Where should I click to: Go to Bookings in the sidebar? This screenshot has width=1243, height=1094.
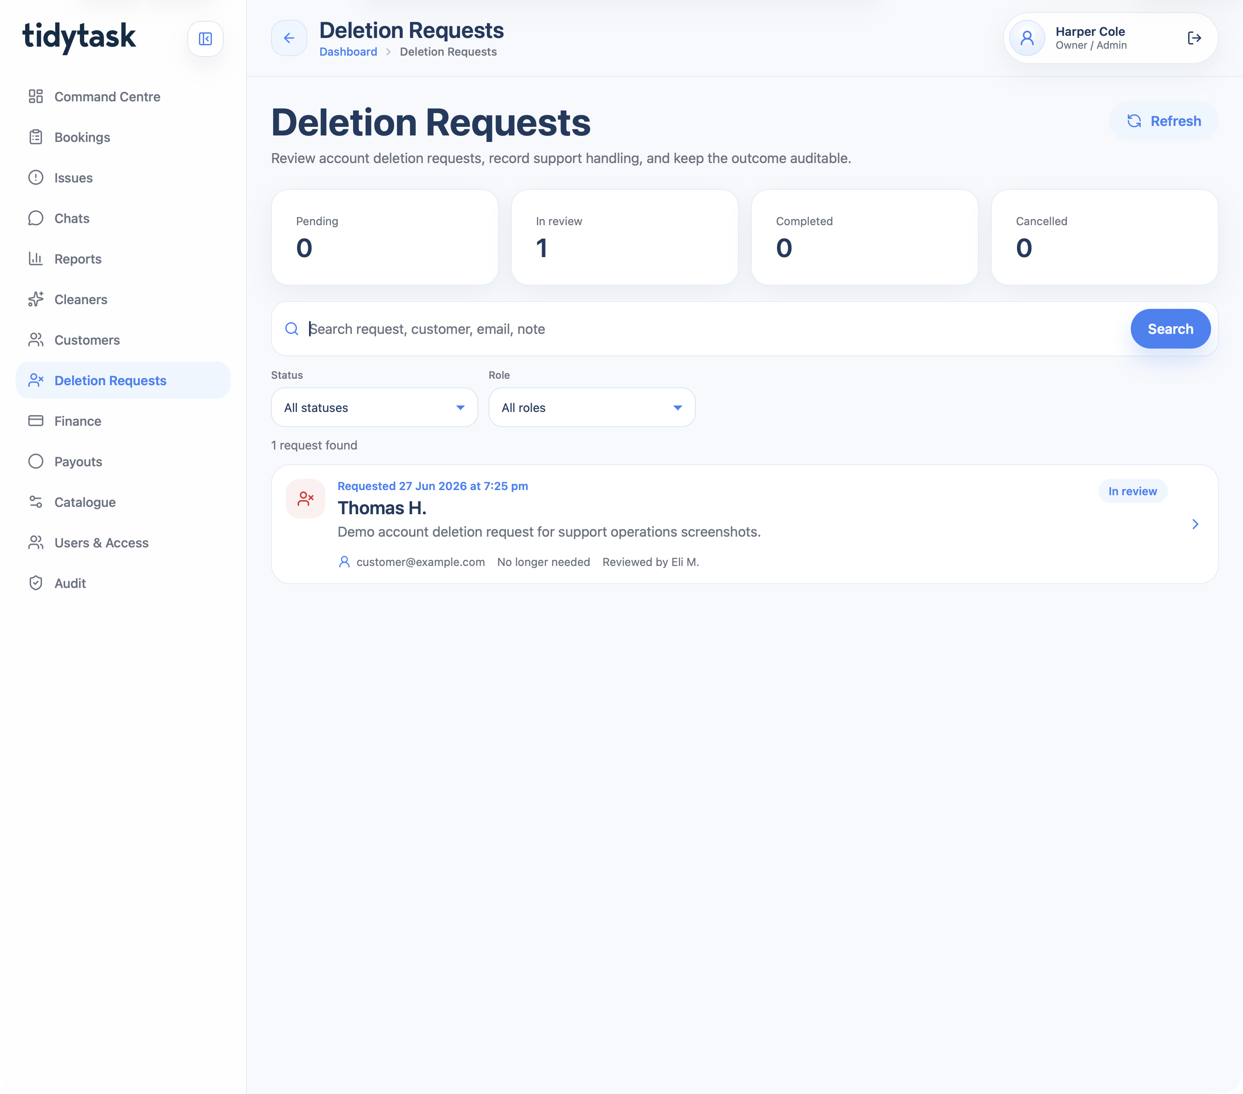coord(123,137)
